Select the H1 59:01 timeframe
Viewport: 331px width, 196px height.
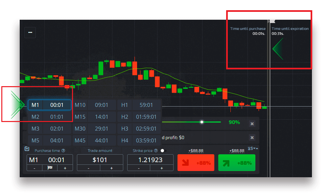pyautogui.click(x=139, y=105)
